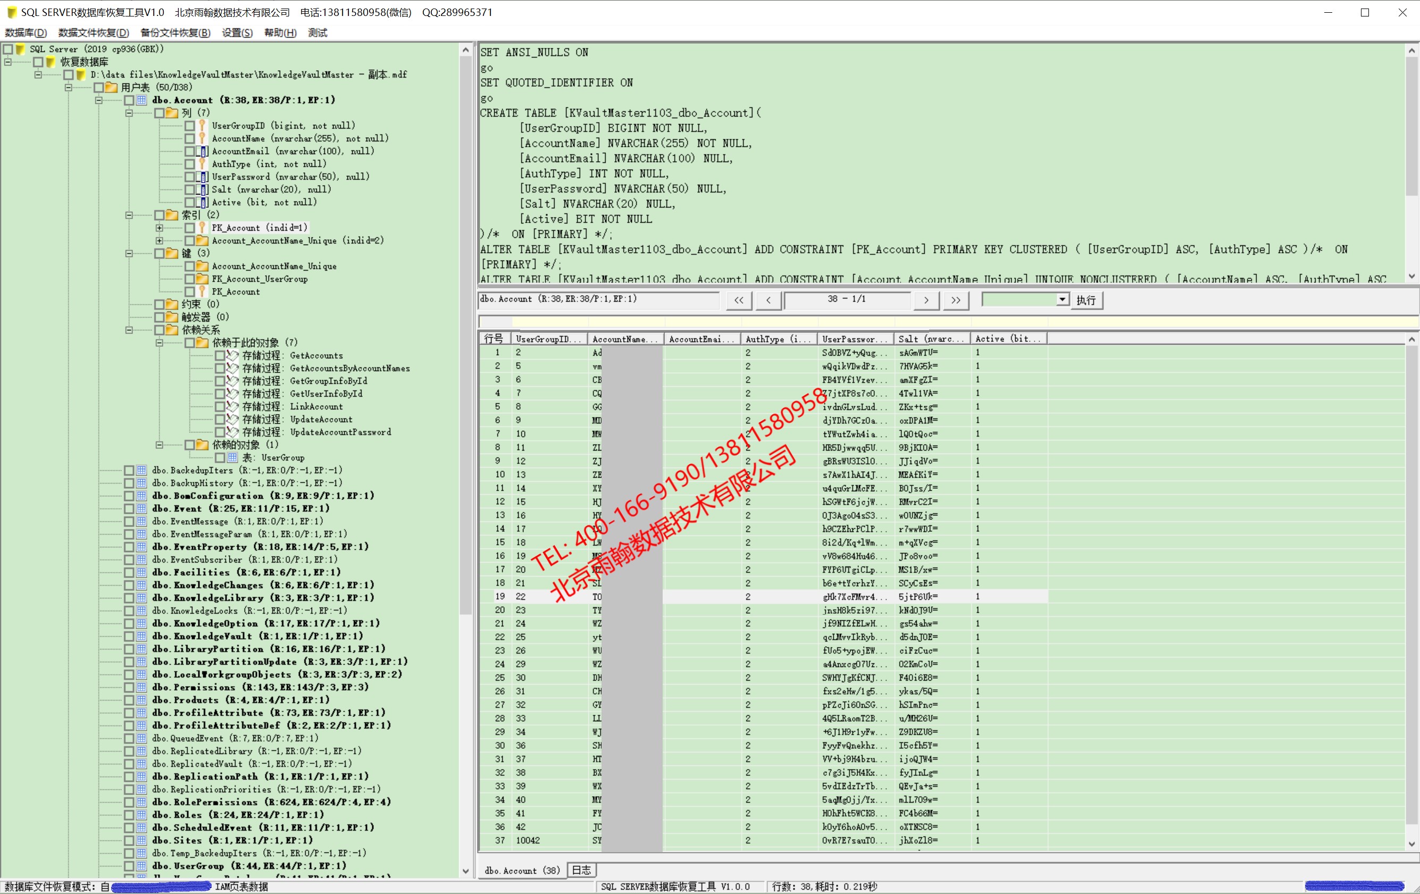Screen dimensions: 1420x894
Task: Click the folder icon beside 约束 (0)
Action: pos(172,304)
